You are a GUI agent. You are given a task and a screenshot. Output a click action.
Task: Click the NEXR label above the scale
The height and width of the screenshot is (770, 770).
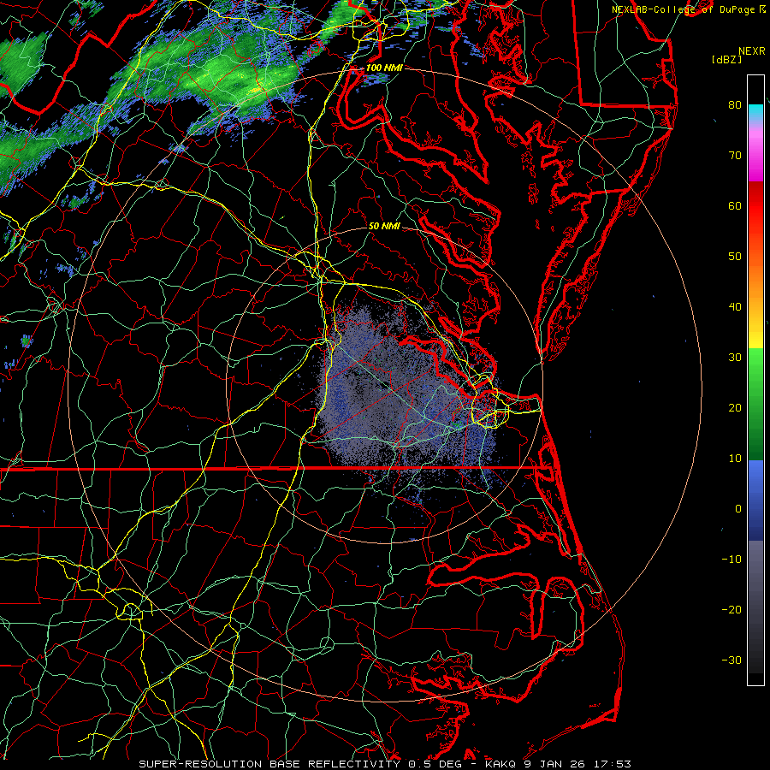tap(752, 51)
